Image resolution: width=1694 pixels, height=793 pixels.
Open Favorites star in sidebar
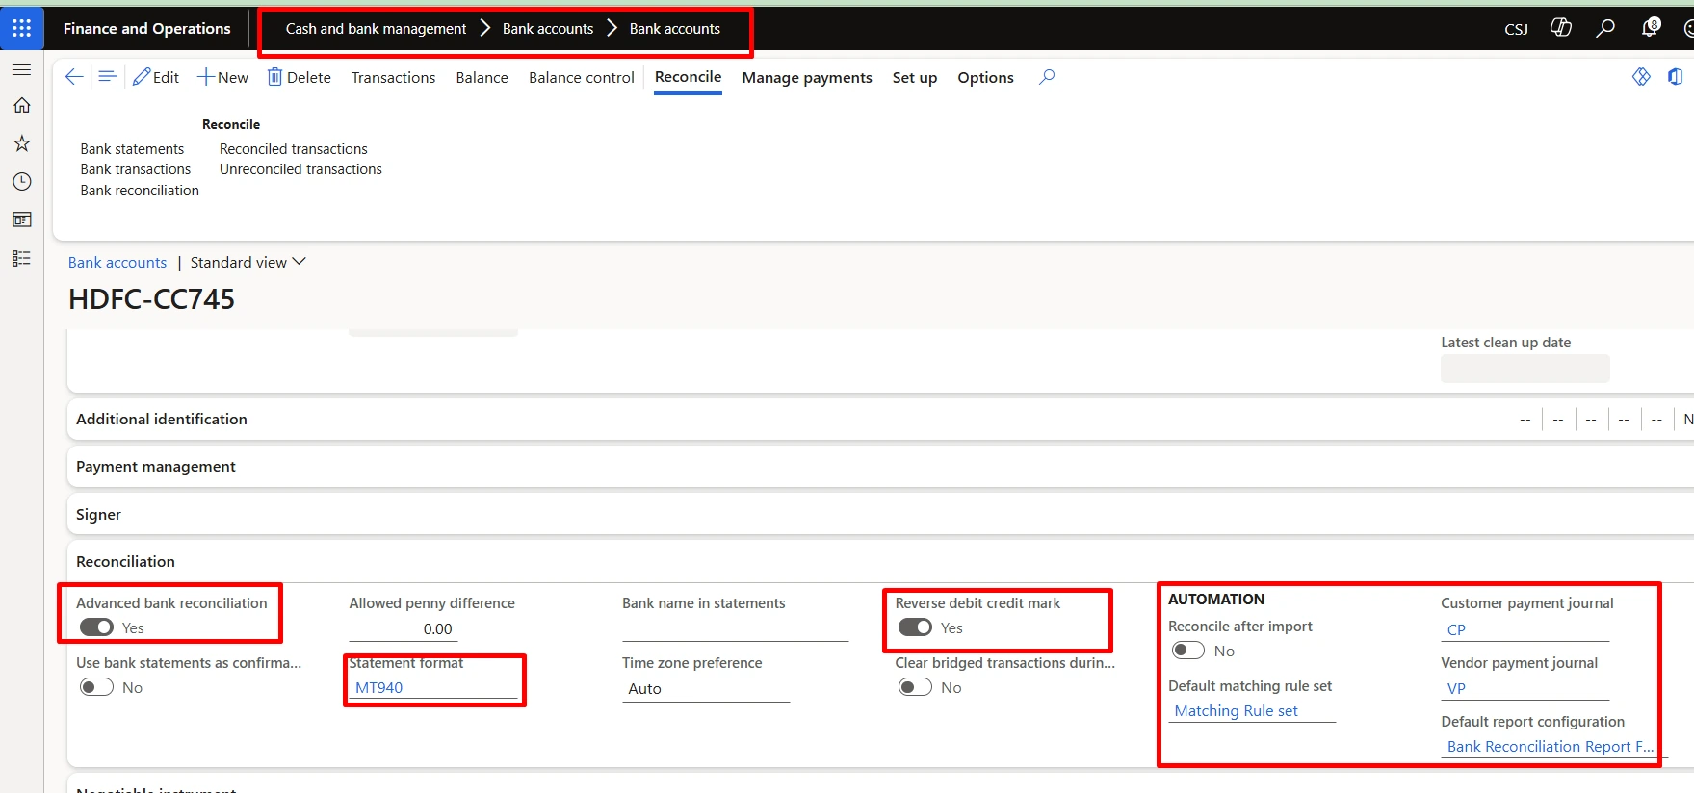coord(21,143)
